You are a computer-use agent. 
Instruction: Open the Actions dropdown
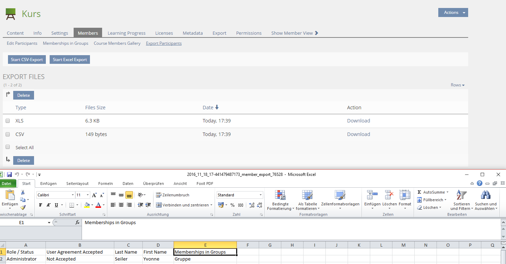[x=453, y=12]
